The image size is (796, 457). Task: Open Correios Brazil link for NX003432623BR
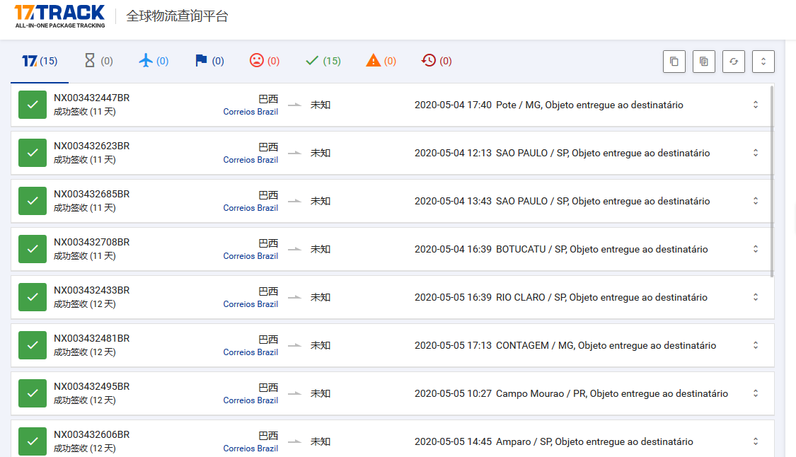pyautogui.click(x=250, y=160)
